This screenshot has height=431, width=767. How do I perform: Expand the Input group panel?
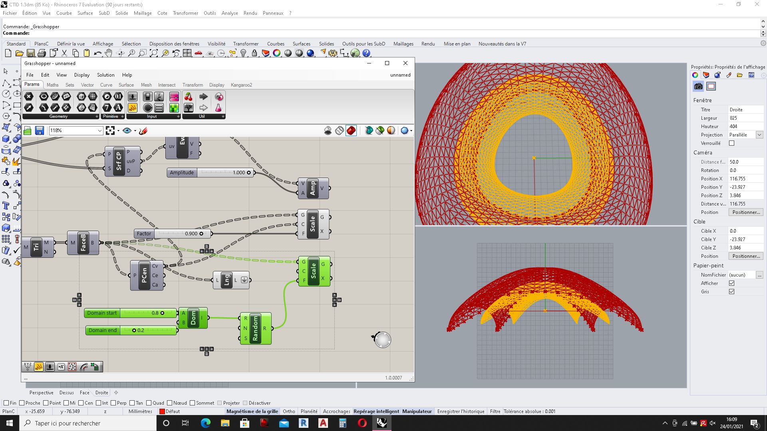178,117
